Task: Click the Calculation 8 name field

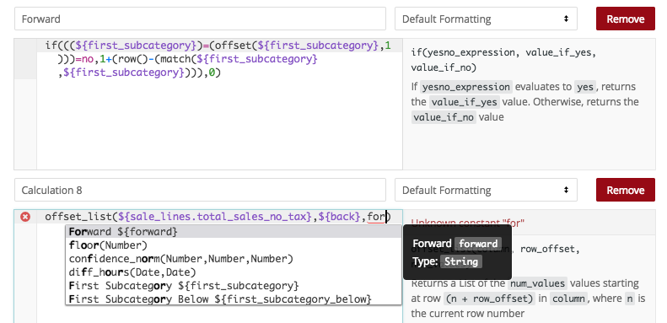Action: click(x=200, y=190)
